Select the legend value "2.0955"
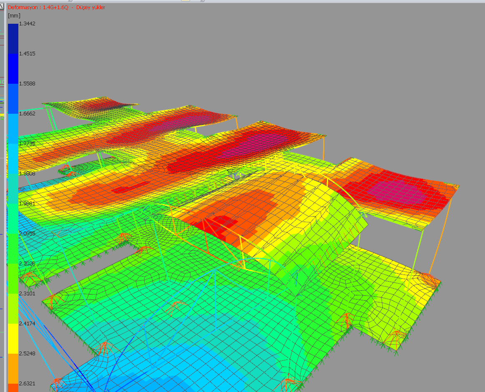The height and width of the screenshot is (392, 485). pyautogui.click(x=27, y=234)
